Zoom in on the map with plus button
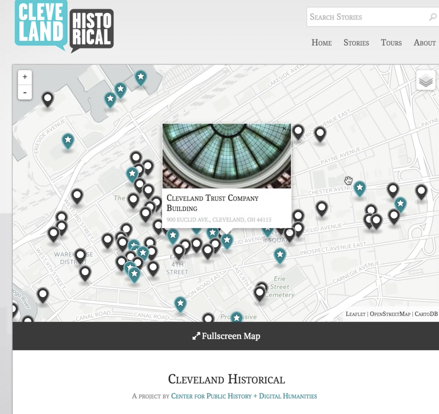439x414 pixels. click(25, 77)
